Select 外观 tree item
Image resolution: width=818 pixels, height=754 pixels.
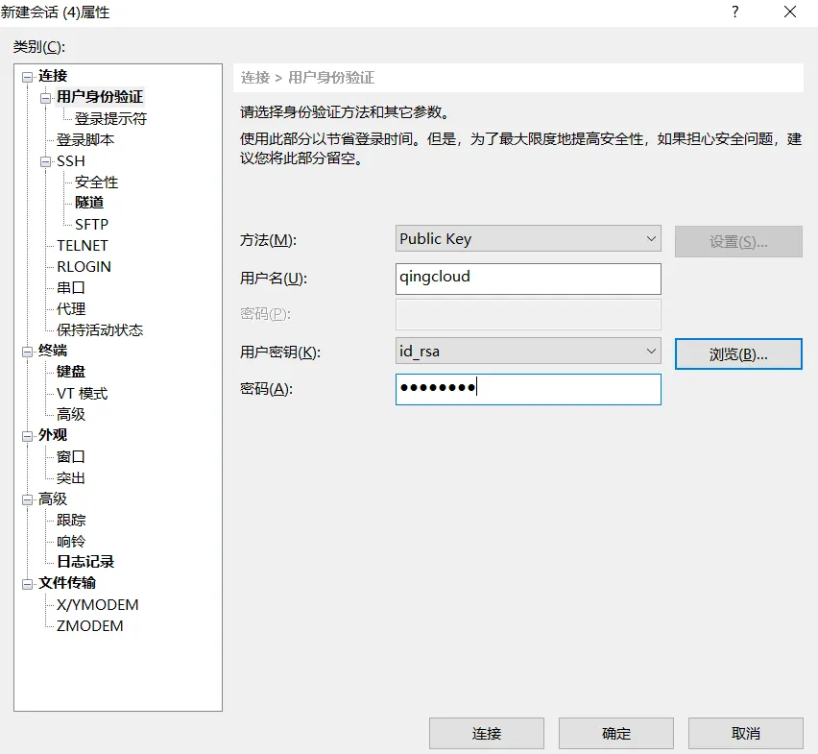53,435
